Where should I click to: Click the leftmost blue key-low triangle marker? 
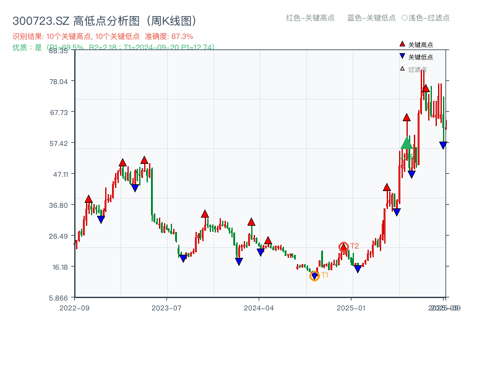[x=101, y=218]
